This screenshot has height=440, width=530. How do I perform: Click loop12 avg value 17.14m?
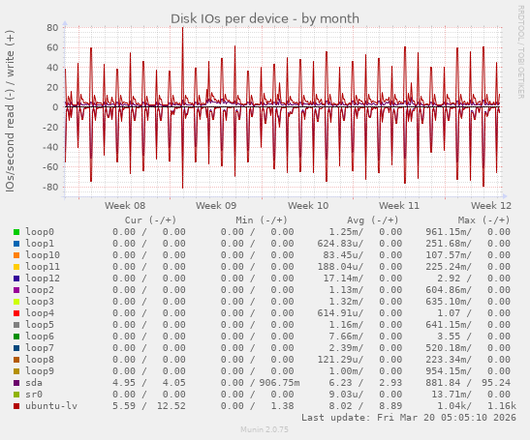coord(343,279)
